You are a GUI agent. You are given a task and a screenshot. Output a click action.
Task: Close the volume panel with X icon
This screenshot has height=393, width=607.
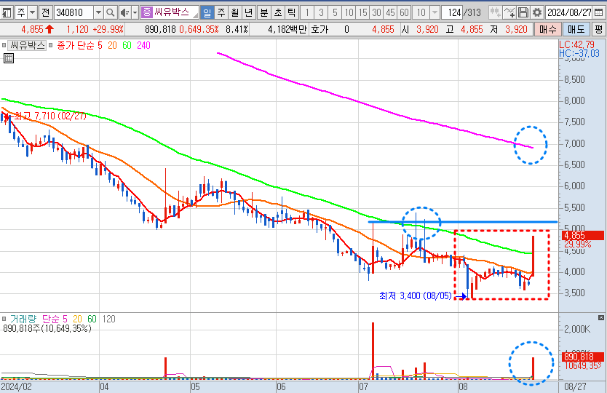[601, 317]
